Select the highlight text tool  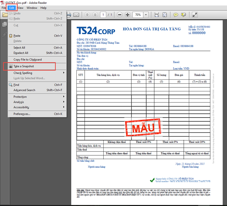(184, 15)
